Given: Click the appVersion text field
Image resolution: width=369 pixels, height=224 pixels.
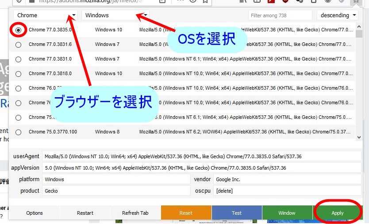Looking at the screenshot, I should (x=202, y=168).
